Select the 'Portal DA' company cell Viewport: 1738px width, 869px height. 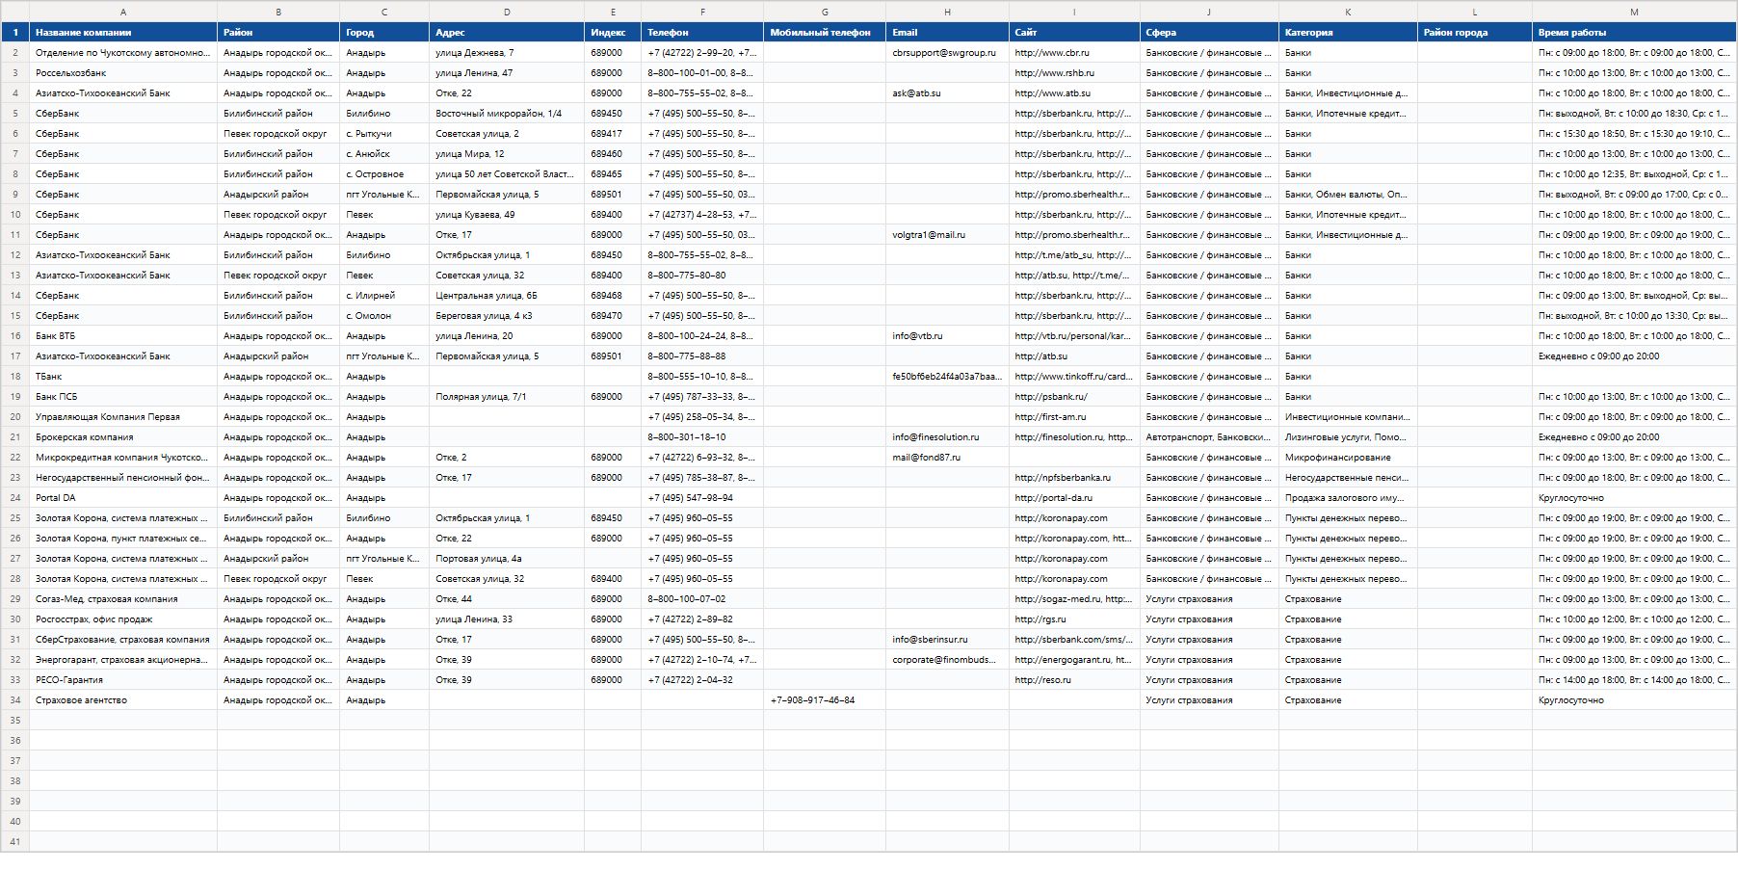click(123, 498)
